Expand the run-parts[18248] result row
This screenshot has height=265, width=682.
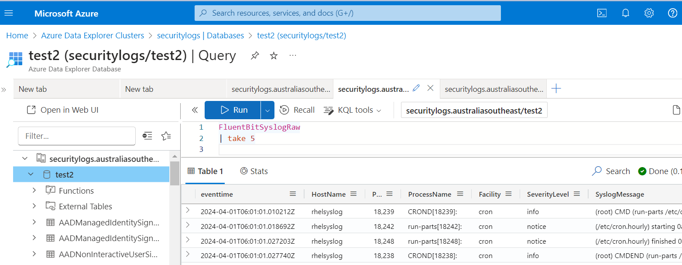tap(188, 240)
